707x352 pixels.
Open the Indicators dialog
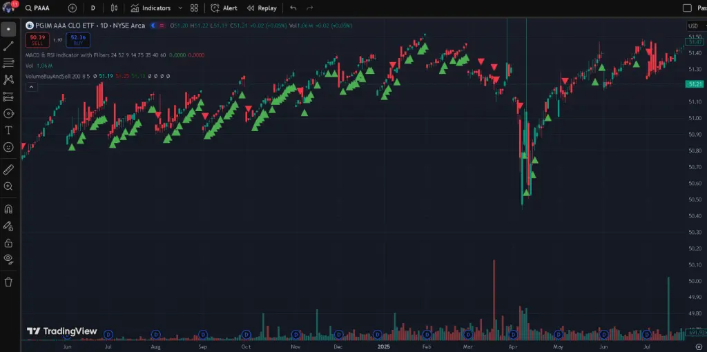point(151,8)
